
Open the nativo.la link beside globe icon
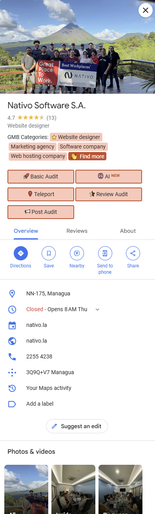[x=36, y=341]
